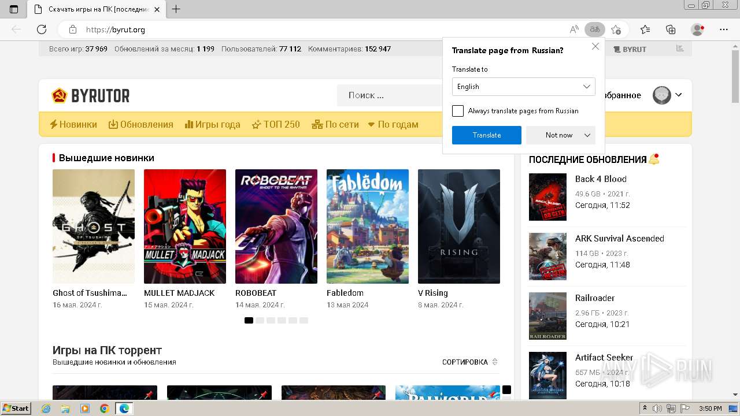740x416 pixels.
Task: Click Edge icon in taskbar
Action: pos(124,408)
